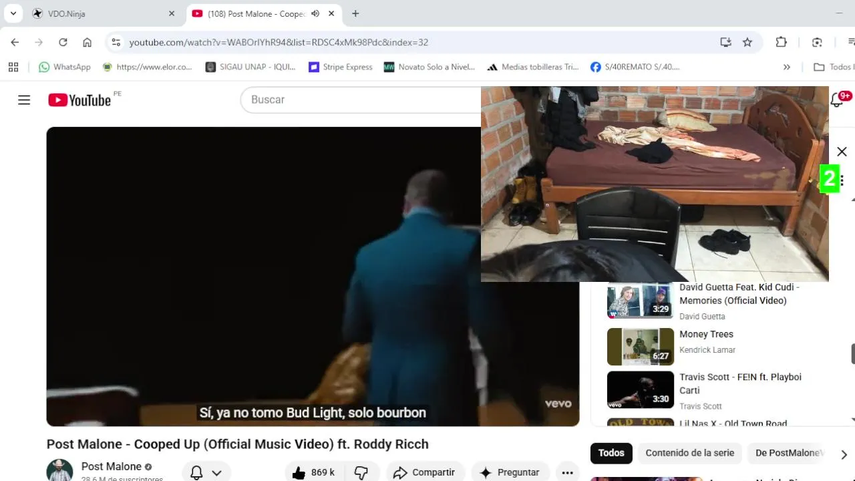This screenshot has width=855, height=481.
Task: Select the Contenido de la serie chip
Action: (x=689, y=453)
